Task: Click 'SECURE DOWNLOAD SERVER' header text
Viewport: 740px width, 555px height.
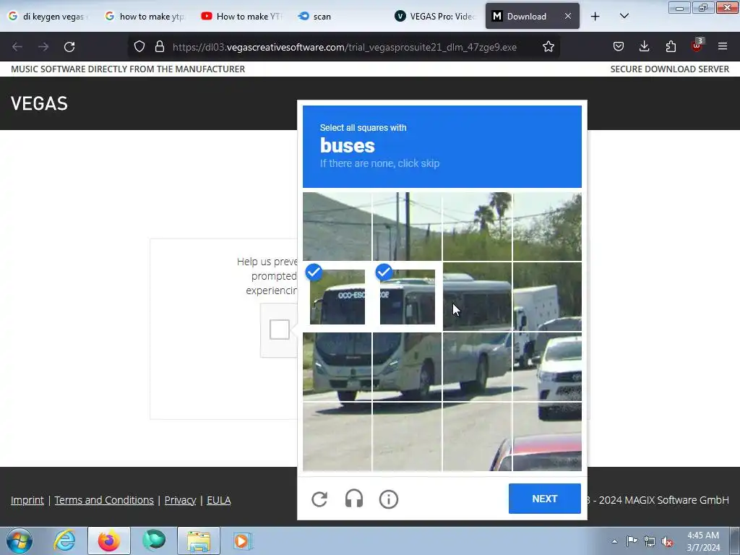Action: [670, 69]
